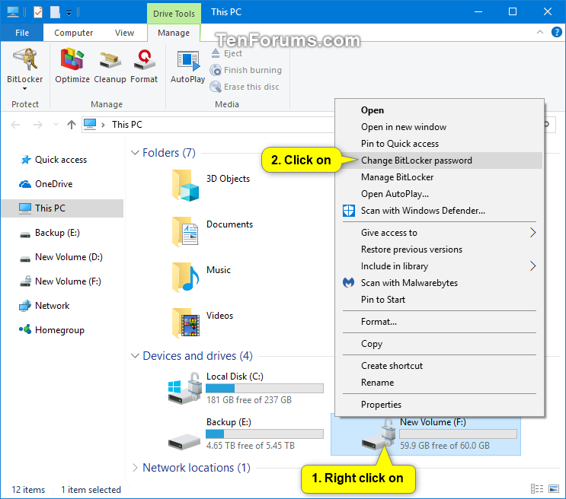This screenshot has height=499, width=566.
Task: Switch to the View ribbon tab
Action: click(x=124, y=33)
